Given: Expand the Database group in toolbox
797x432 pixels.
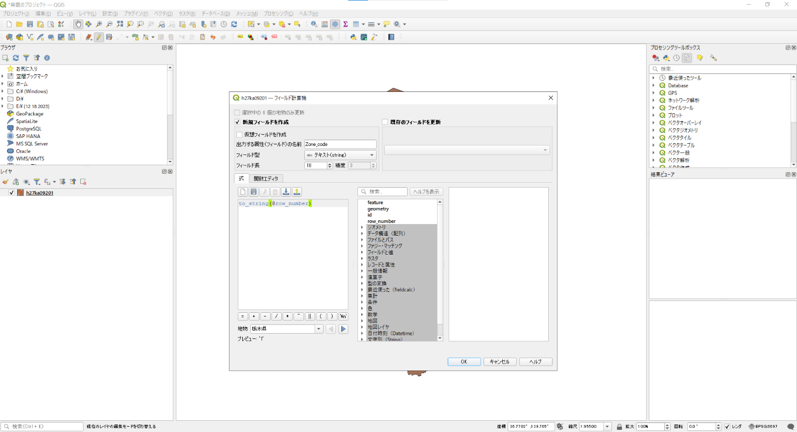Looking at the screenshot, I should point(653,86).
